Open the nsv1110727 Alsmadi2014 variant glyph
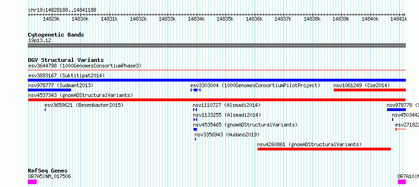The width and height of the screenshot is (419, 187). point(195,110)
